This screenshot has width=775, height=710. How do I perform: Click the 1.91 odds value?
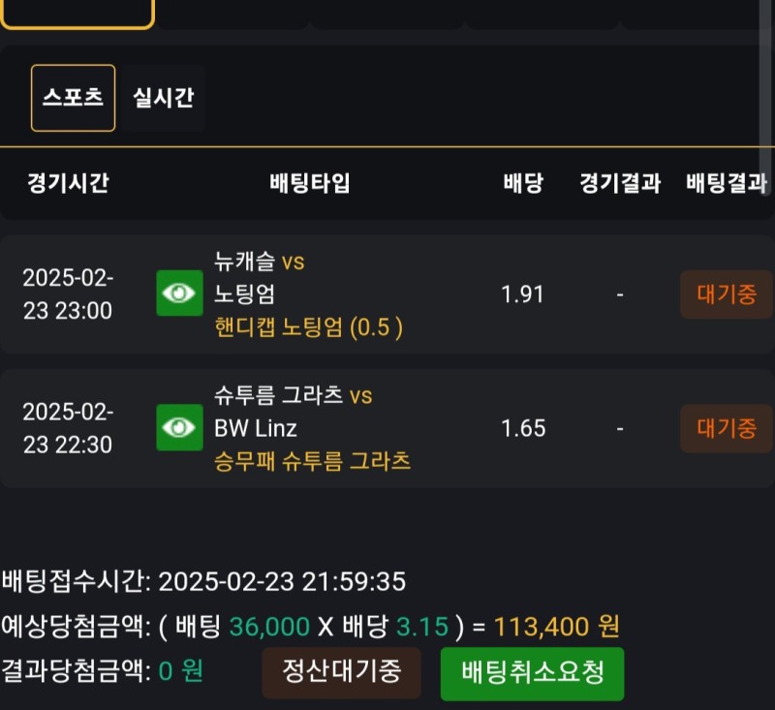523,294
